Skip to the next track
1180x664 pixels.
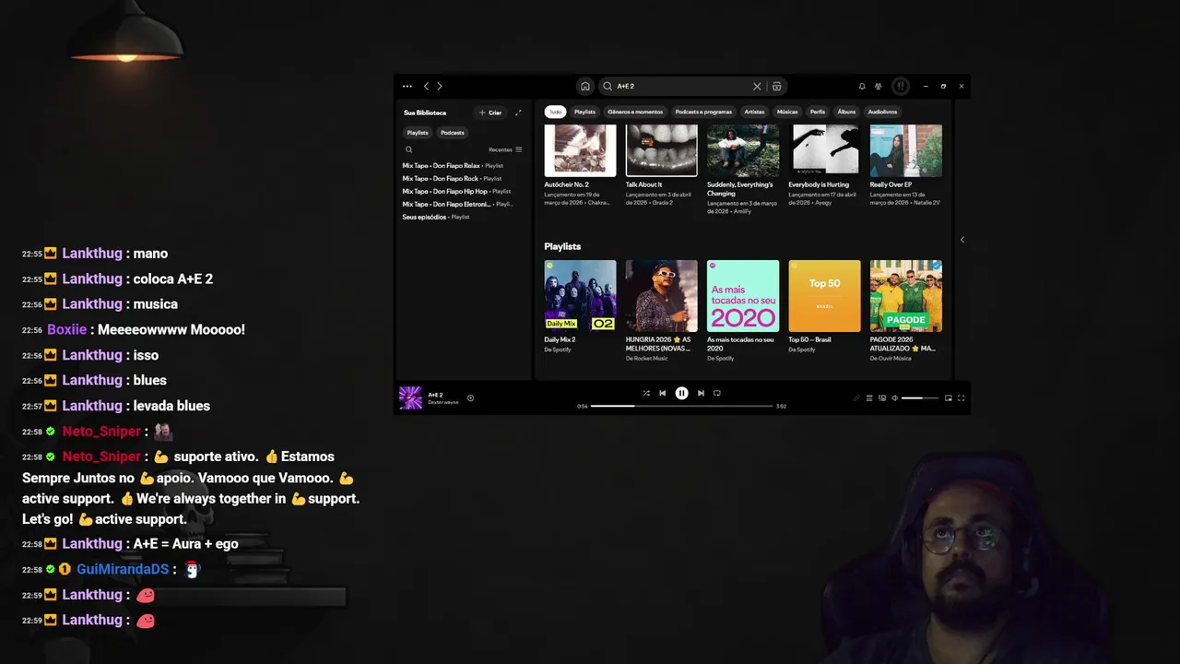(701, 393)
